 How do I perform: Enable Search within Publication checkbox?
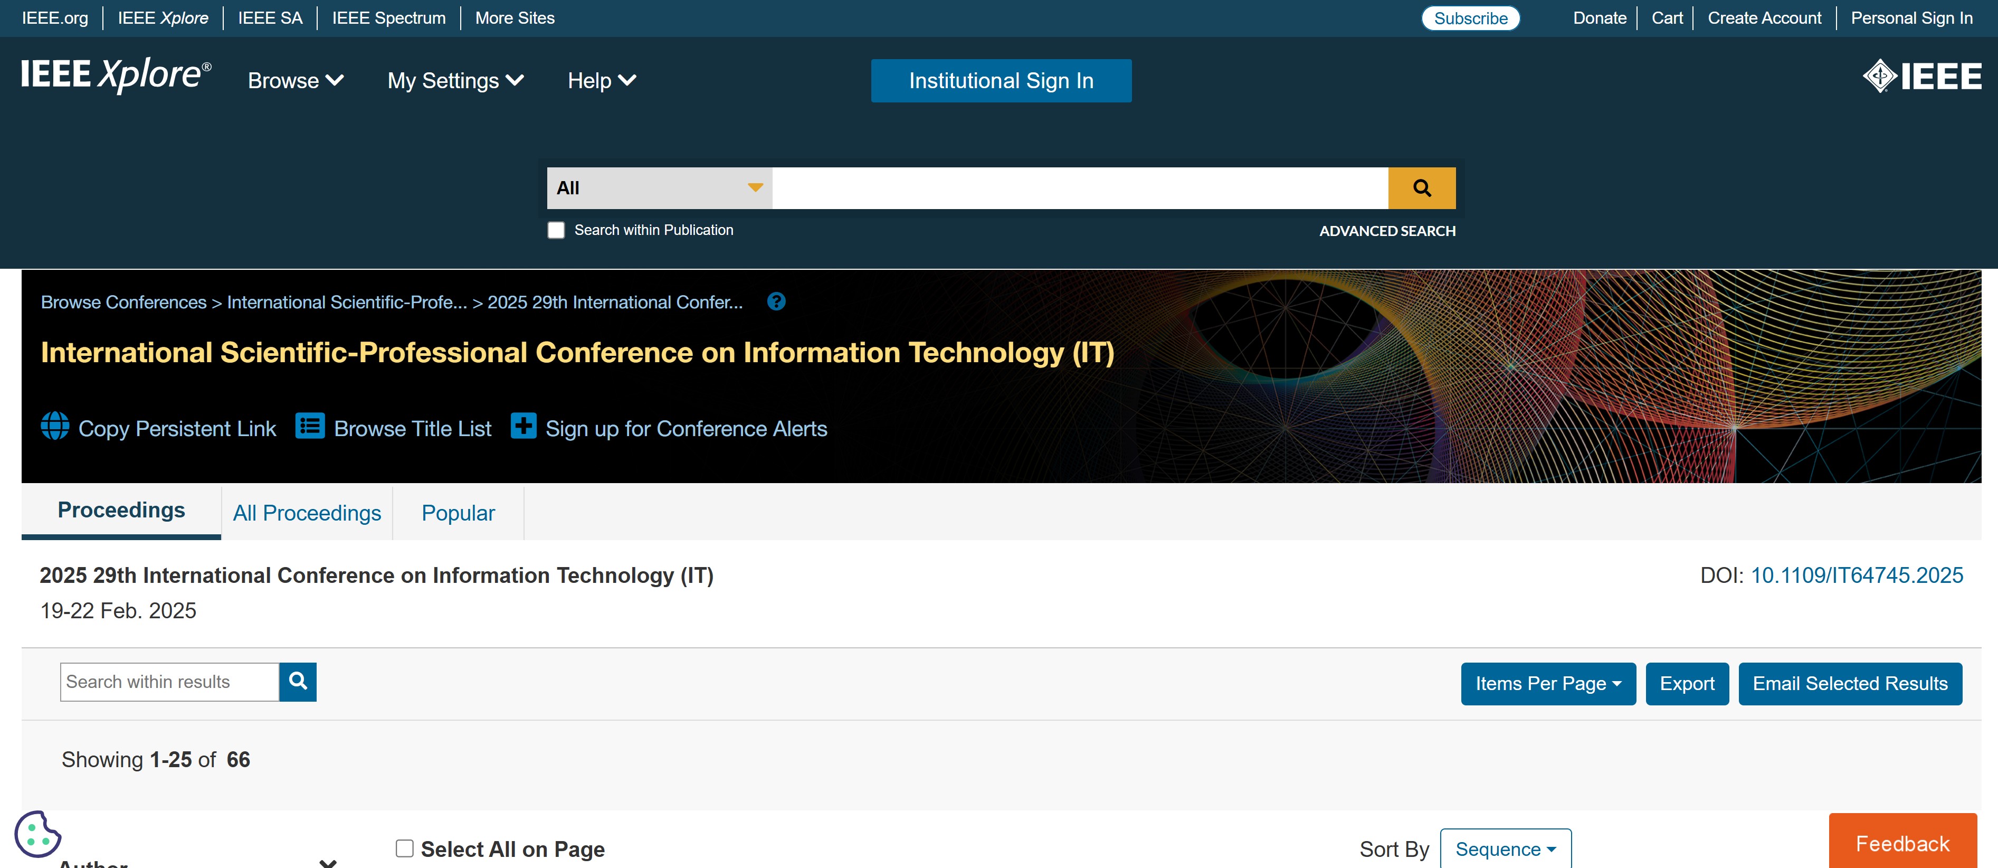556,230
